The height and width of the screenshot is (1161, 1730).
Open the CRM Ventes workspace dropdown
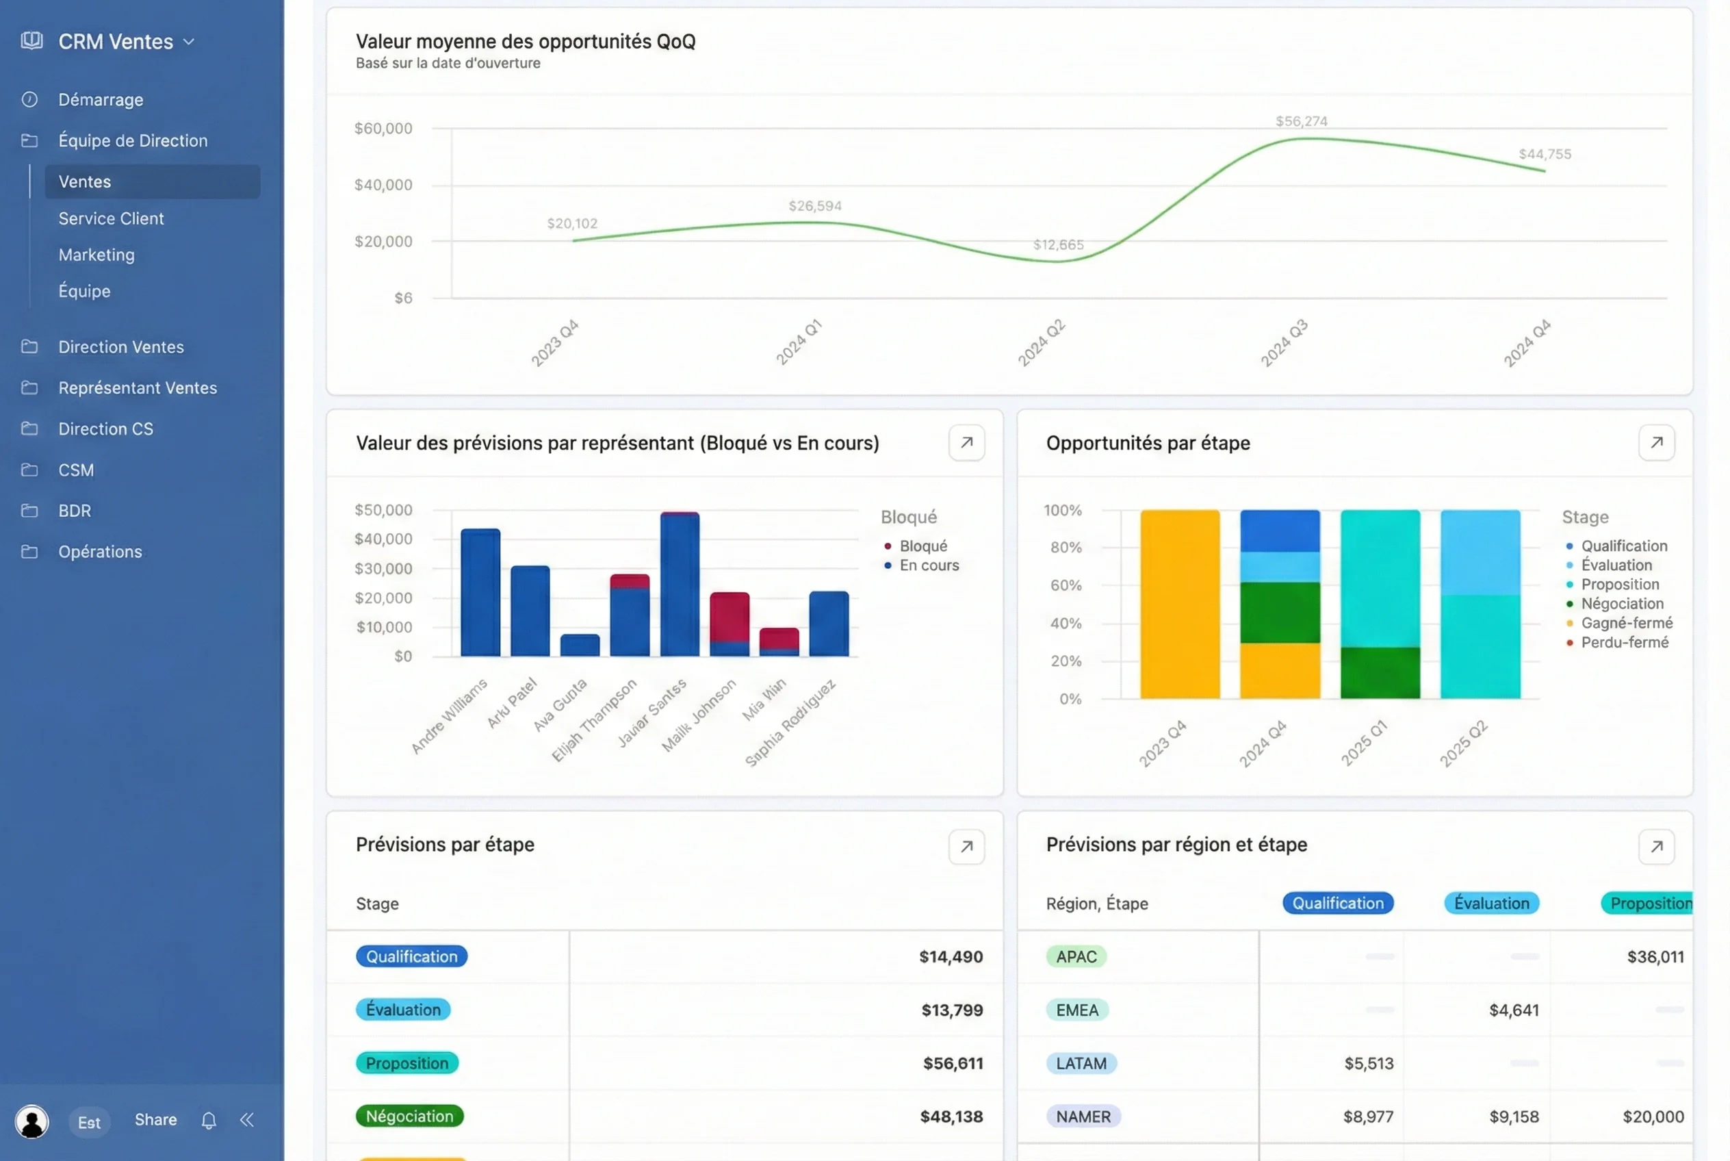point(189,42)
